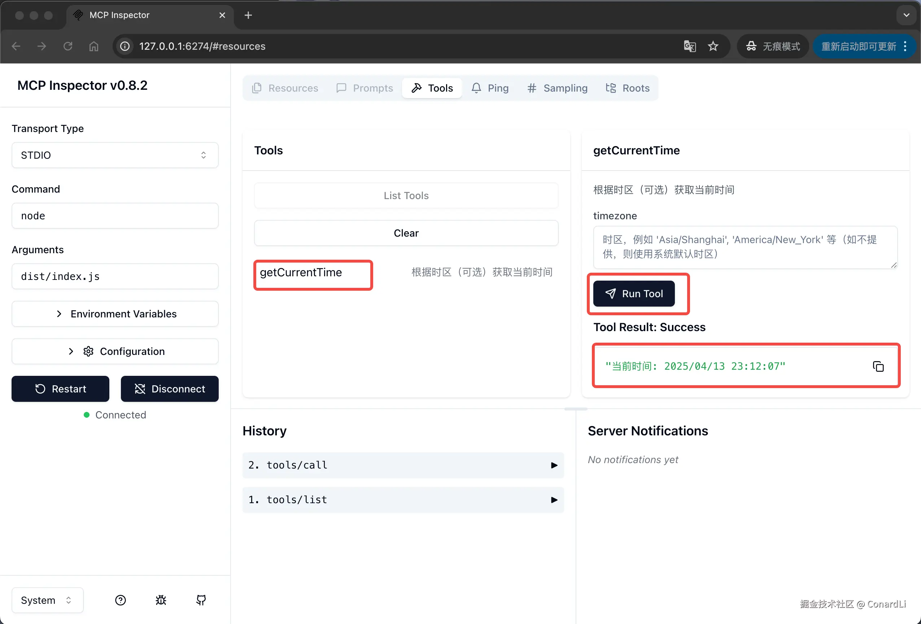The width and height of the screenshot is (921, 624).
Task: Expand Environment Variables section
Action: (x=115, y=314)
